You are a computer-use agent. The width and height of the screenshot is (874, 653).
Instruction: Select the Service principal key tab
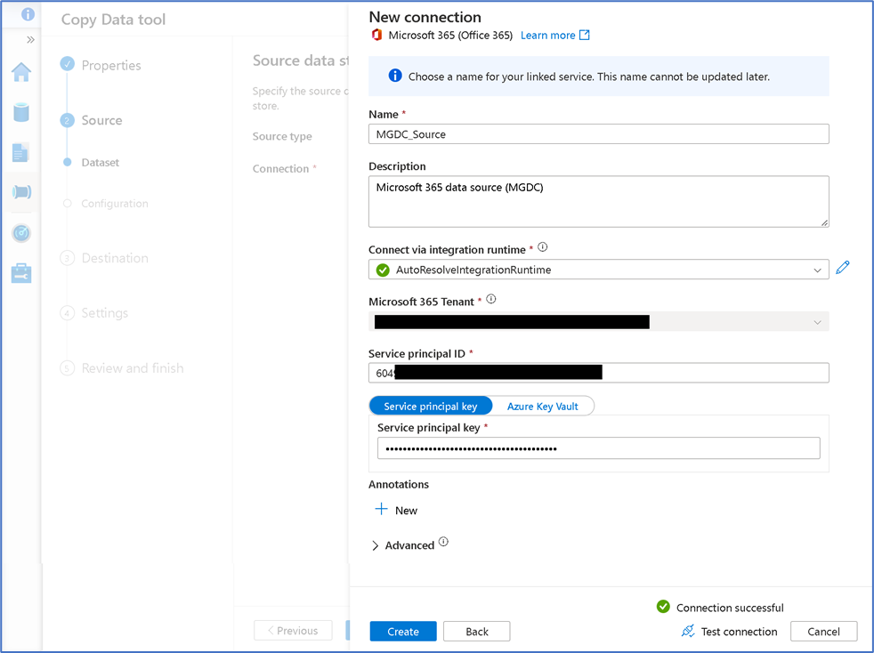click(x=430, y=407)
